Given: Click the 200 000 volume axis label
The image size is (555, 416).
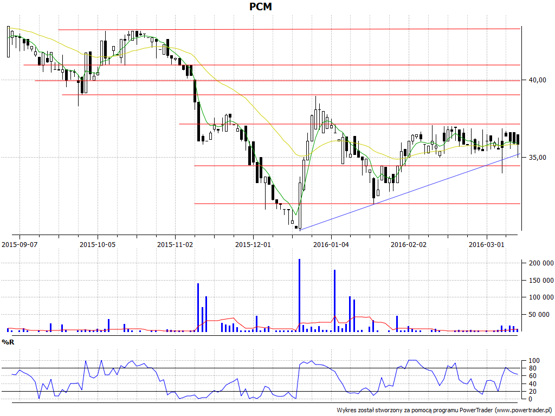Looking at the screenshot, I should tap(541, 263).
